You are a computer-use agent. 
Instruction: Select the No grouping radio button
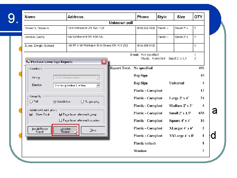tap(82, 102)
